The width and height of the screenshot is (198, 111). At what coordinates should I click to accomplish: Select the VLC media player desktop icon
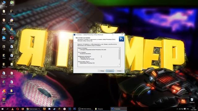[12, 31]
